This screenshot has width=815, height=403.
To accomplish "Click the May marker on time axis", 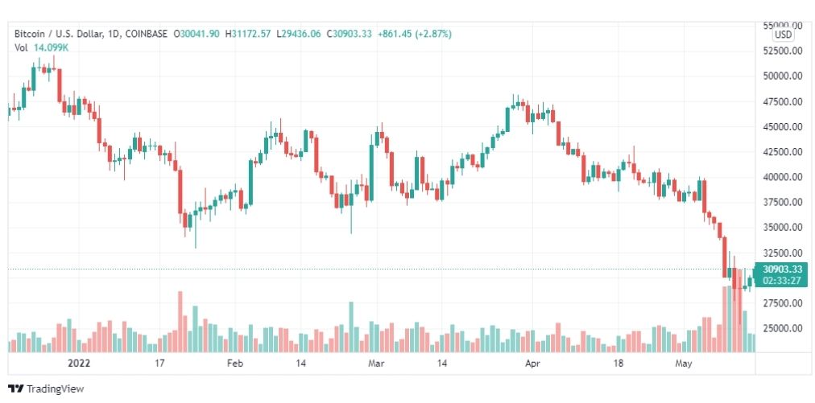I will (x=684, y=364).
